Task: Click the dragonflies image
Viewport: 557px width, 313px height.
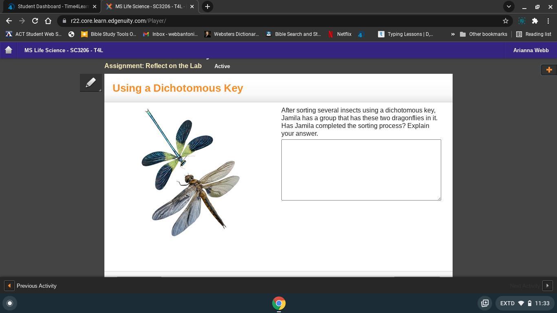Action: click(x=190, y=172)
